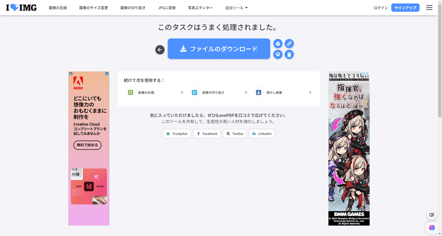
Task: Click the ファイルのダウンロード button
Action: 219,49
